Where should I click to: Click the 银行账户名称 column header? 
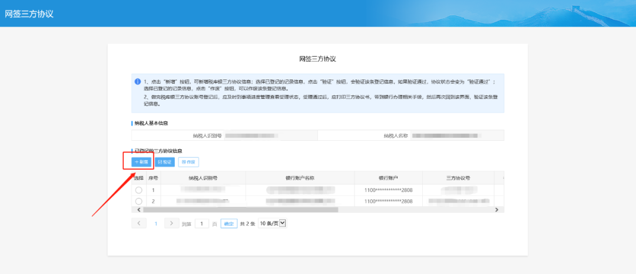(x=300, y=178)
